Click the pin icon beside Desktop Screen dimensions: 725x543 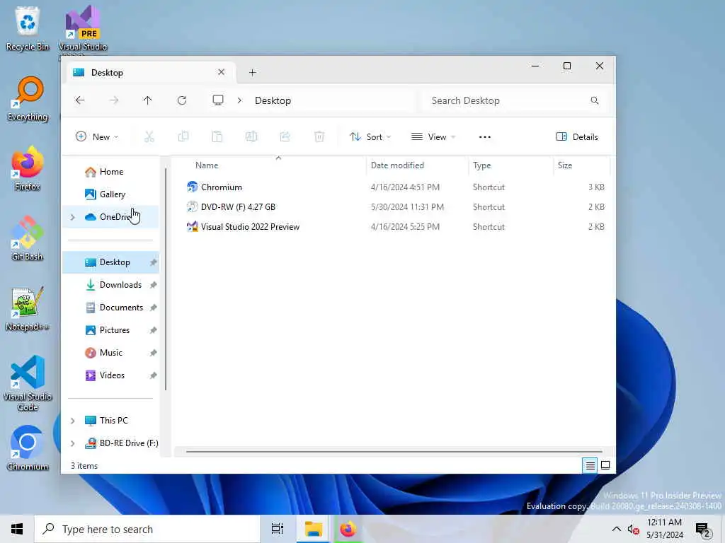(x=153, y=262)
